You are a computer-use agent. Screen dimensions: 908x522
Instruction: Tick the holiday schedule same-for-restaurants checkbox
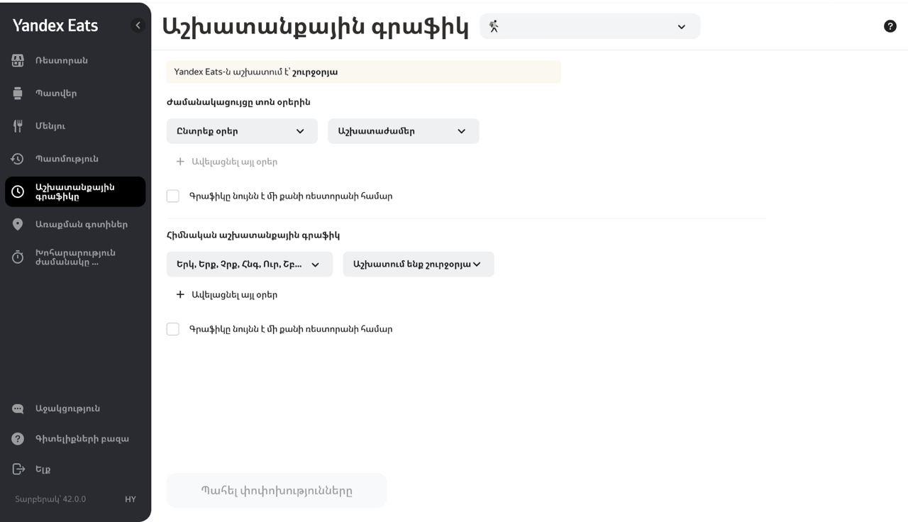(x=173, y=196)
